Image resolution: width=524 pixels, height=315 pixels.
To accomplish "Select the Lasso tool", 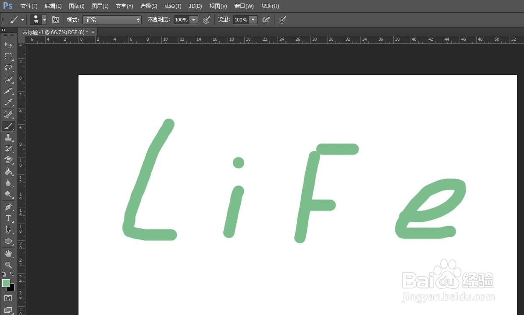I will (8, 68).
